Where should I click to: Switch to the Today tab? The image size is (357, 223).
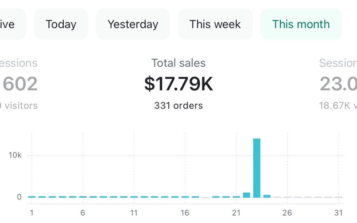61,24
